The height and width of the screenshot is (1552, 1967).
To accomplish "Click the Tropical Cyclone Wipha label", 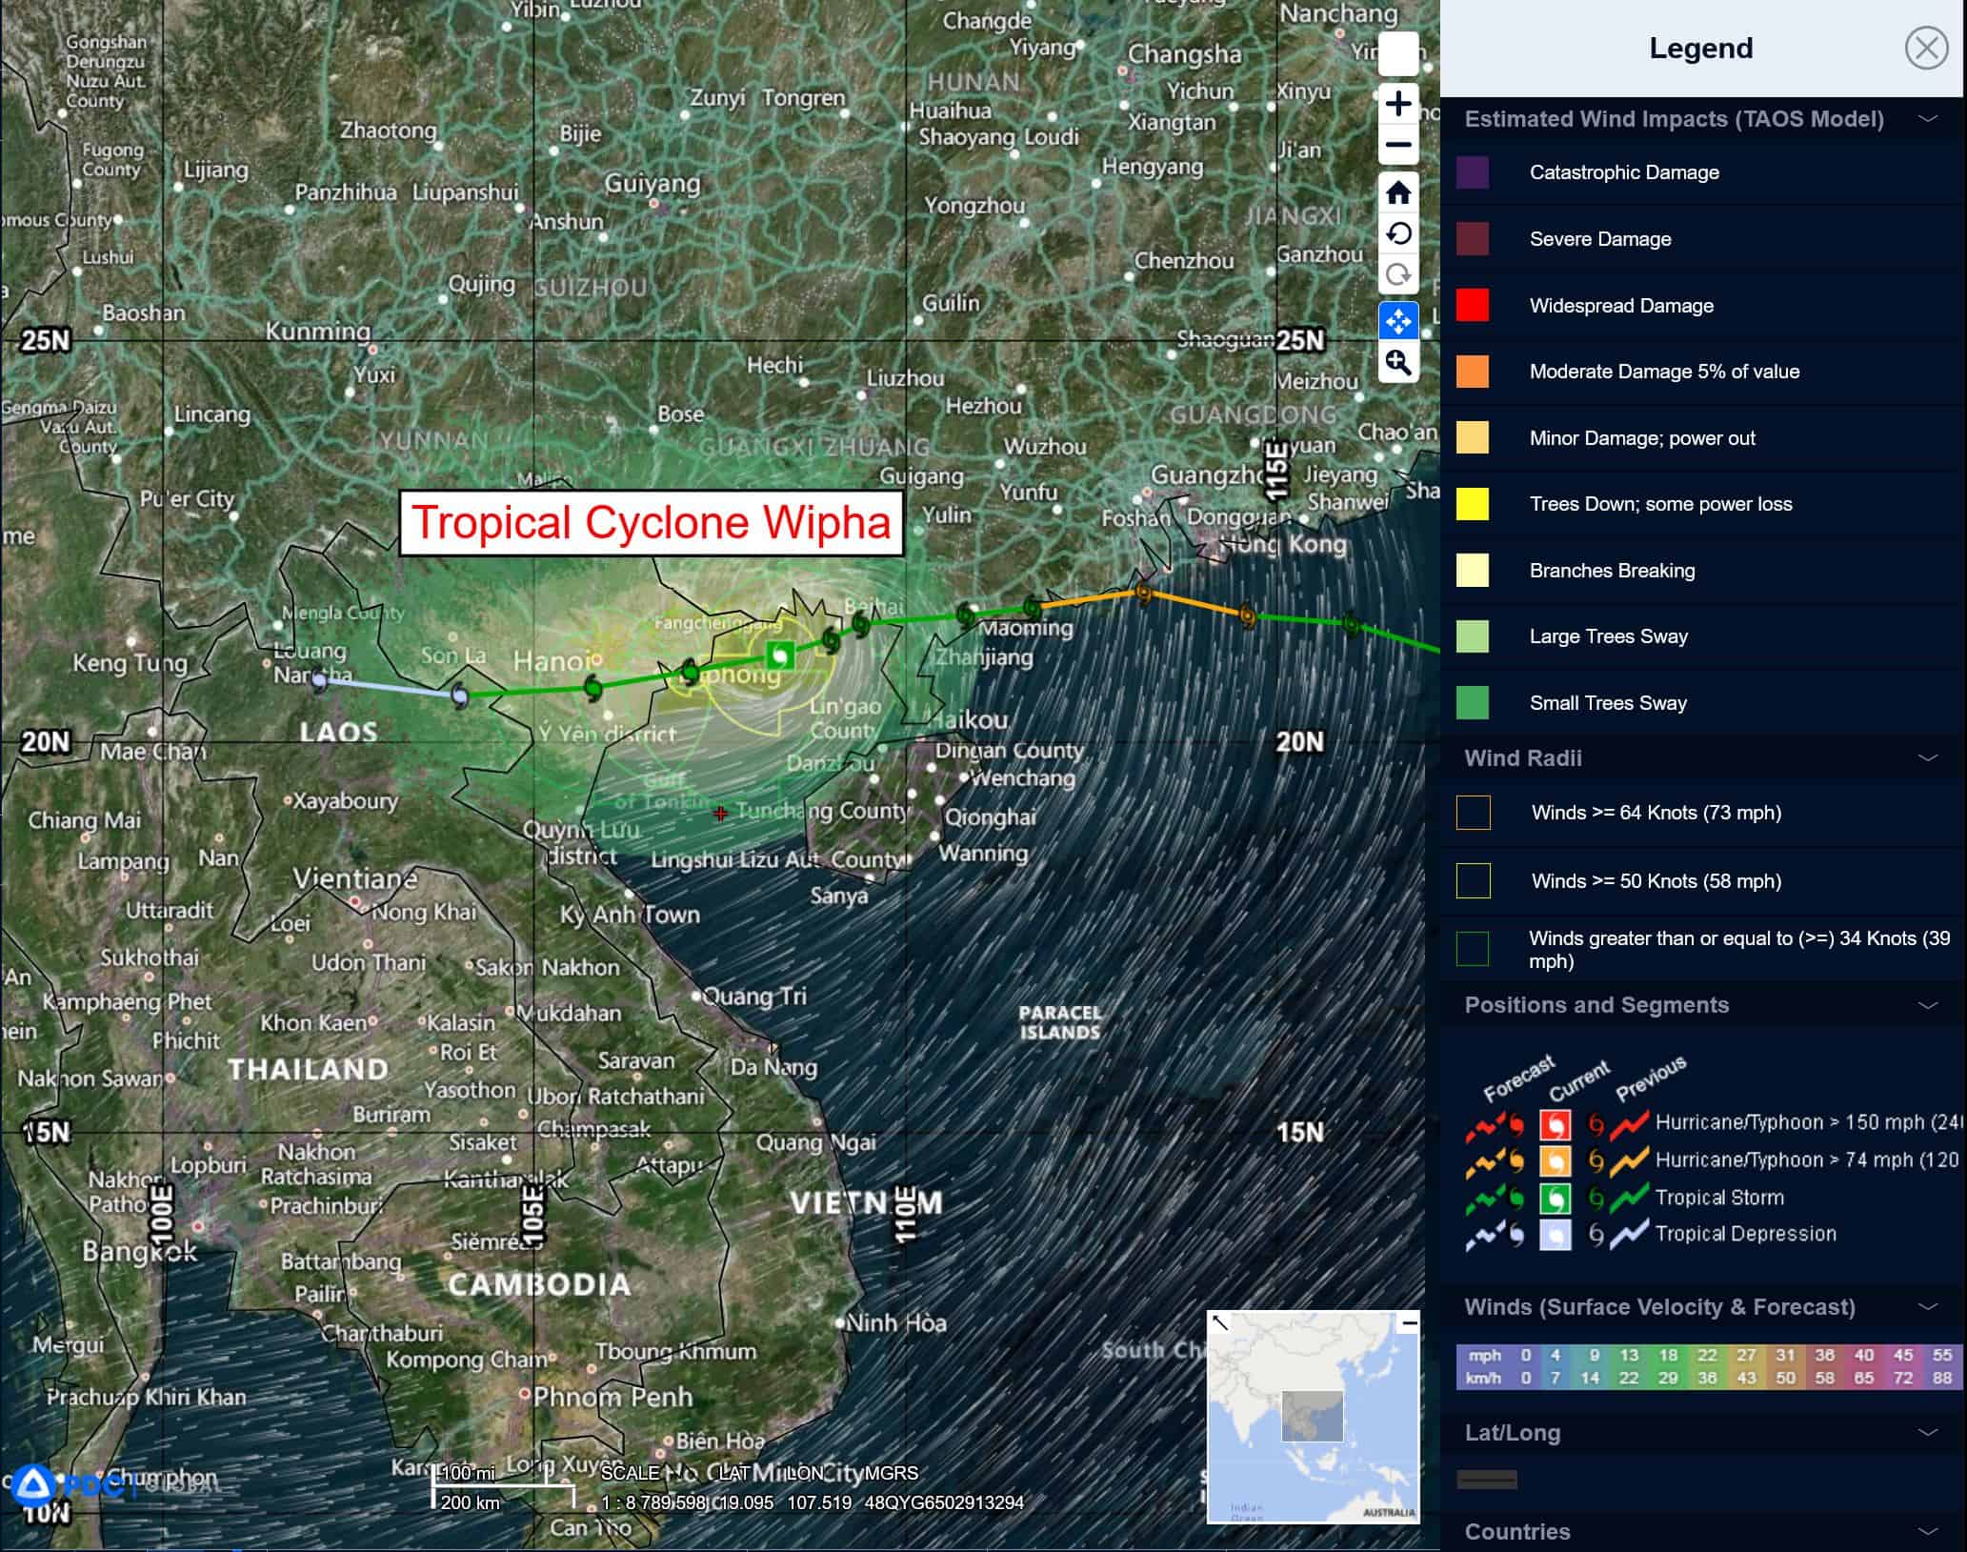I will point(651,522).
